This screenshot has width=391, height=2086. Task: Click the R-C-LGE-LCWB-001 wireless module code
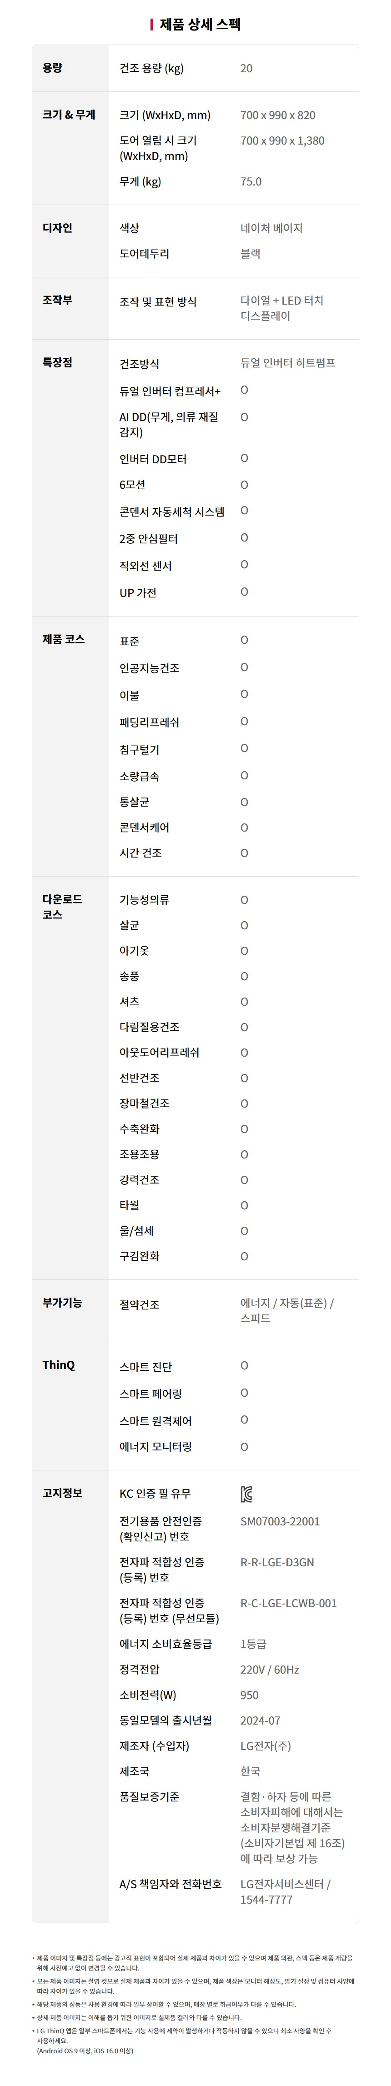(288, 1603)
